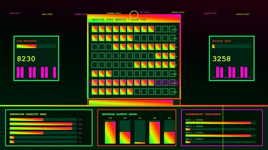Click the SVC-4 confidence bar

tap(220, 142)
